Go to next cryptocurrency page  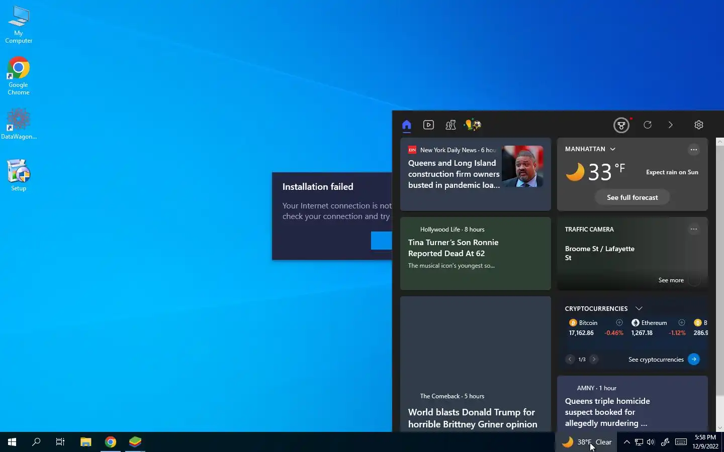tap(594, 359)
